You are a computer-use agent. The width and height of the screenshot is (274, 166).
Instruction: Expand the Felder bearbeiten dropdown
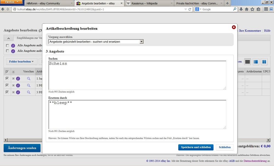tap(21, 61)
